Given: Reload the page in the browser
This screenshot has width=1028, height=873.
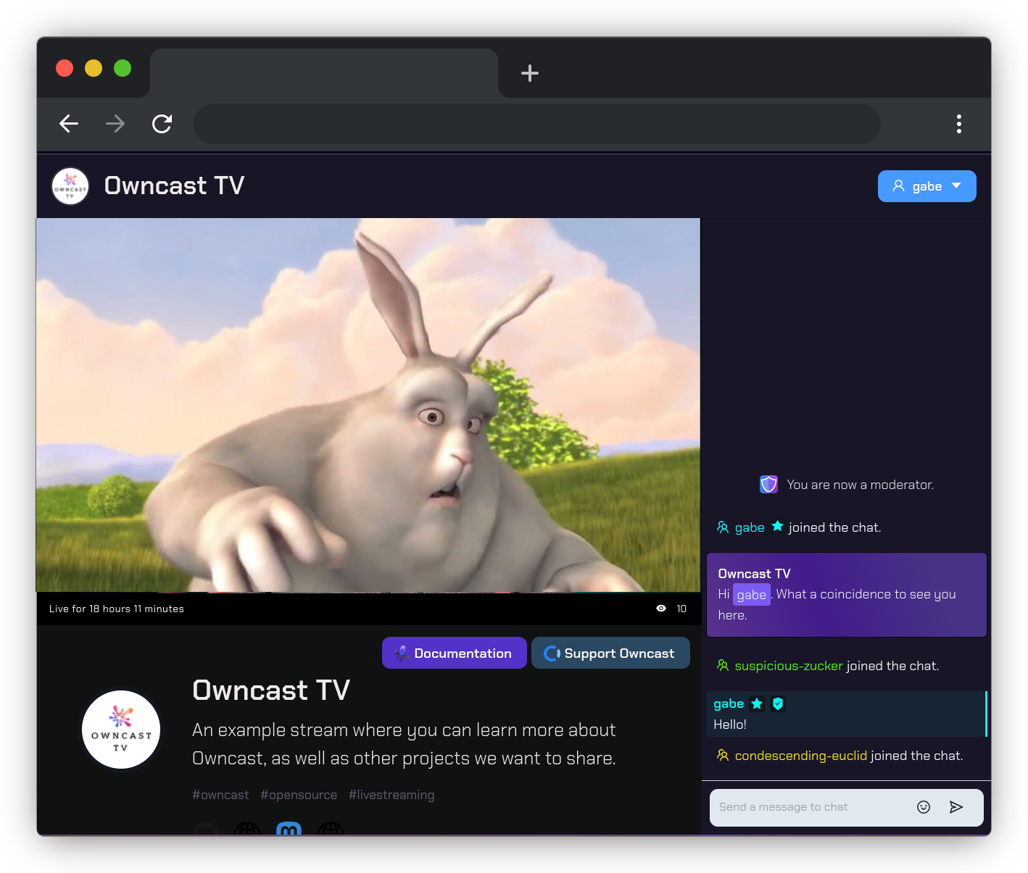Looking at the screenshot, I should [x=162, y=124].
